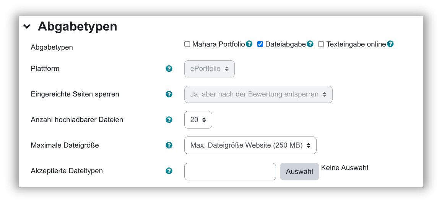The height and width of the screenshot is (204, 442).
Task: Enable the Mahara Portfolio checkbox
Action: point(187,44)
